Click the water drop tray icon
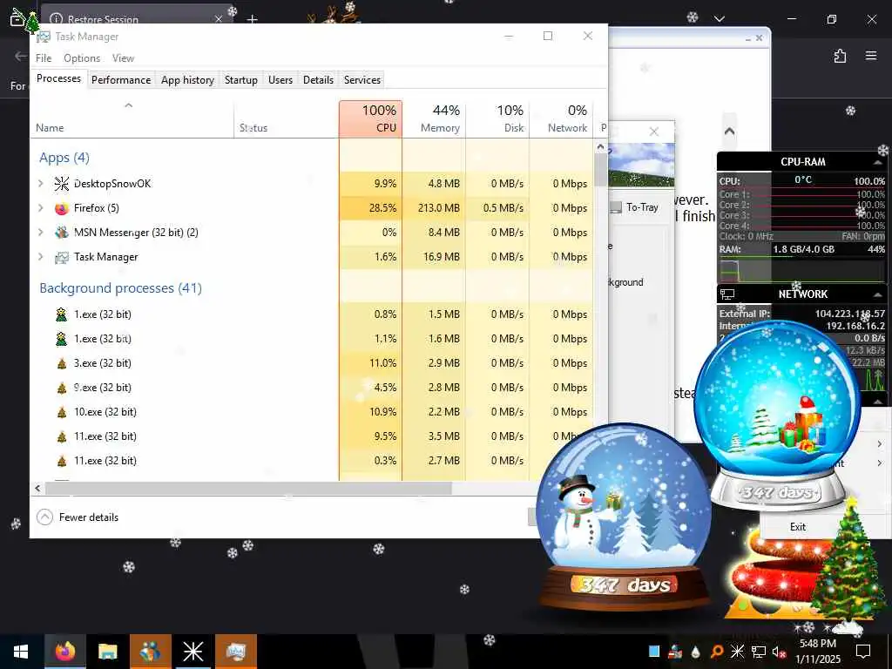 (x=696, y=652)
